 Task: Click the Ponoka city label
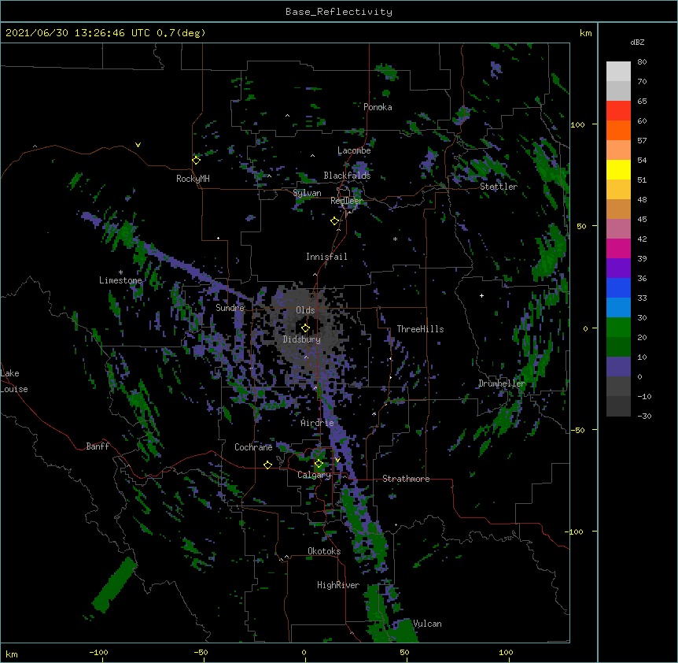(x=378, y=107)
